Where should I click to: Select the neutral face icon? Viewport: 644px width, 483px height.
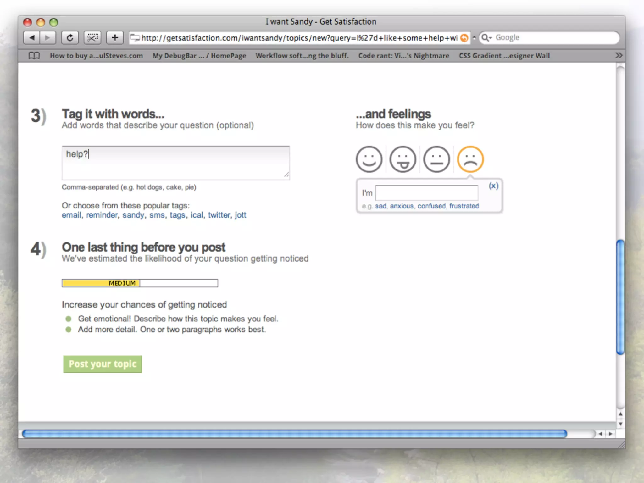pos(436,159)
